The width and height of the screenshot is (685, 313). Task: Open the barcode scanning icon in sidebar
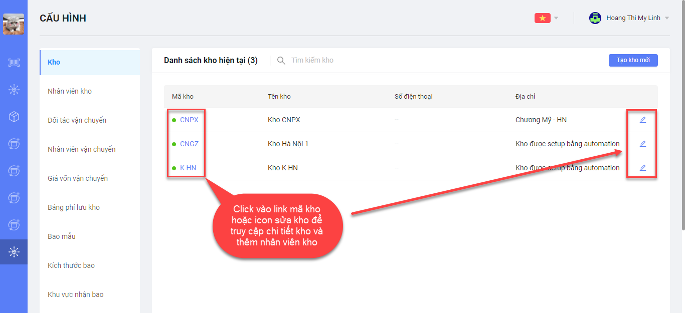[14, 63]
